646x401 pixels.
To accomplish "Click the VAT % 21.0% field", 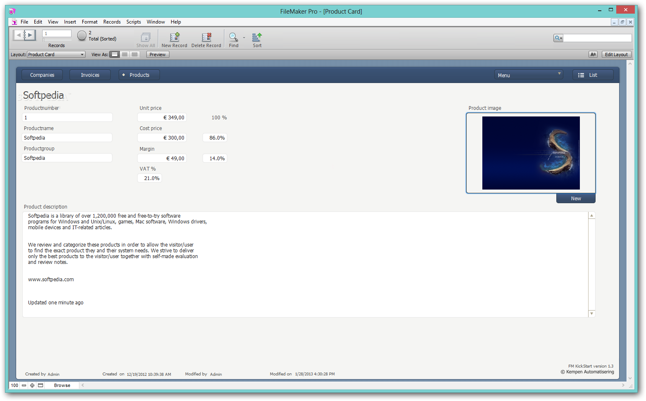I will click(x=150, y=178).
